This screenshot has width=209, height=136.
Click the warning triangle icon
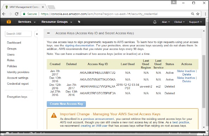click(54, 115)
